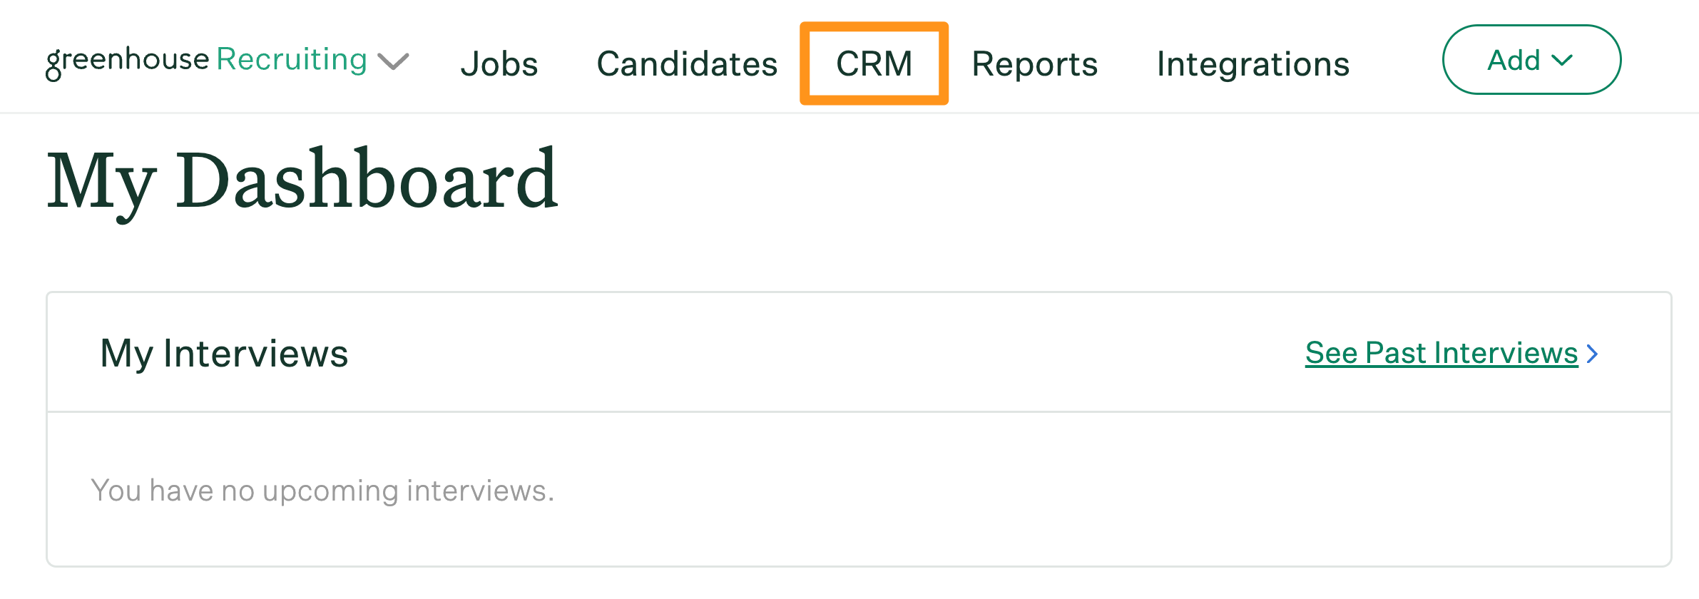Expand the Add dropdown menu
The height and width of the screenshot is (599, 1699).
1531,60
